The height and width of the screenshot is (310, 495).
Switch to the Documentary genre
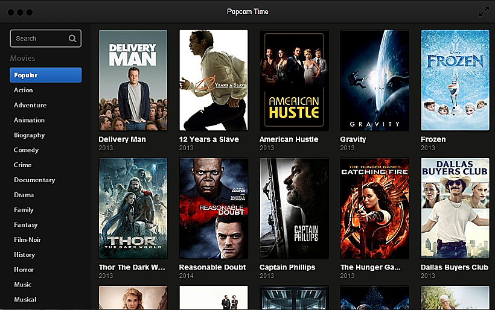pyautogui.click(x=34, y=180)
